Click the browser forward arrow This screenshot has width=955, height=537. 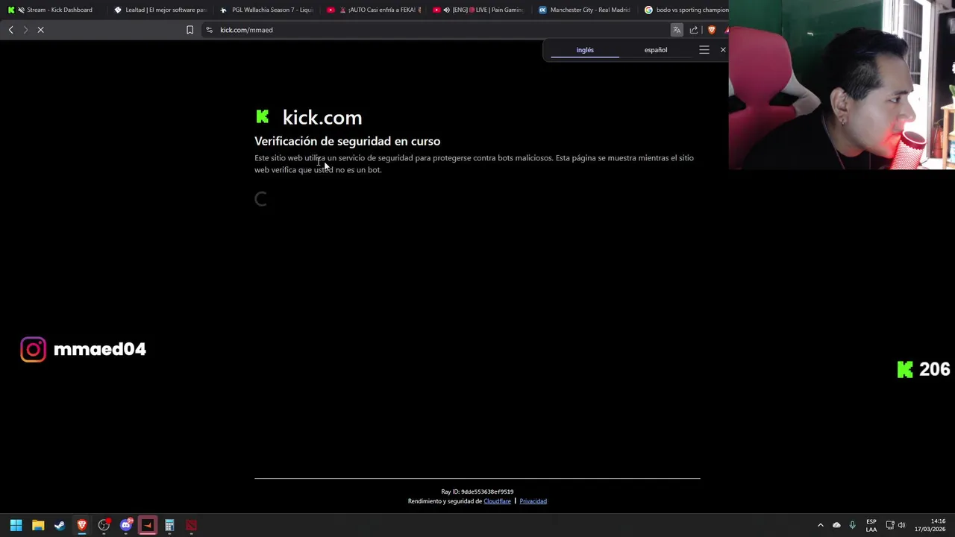(25, 30)
